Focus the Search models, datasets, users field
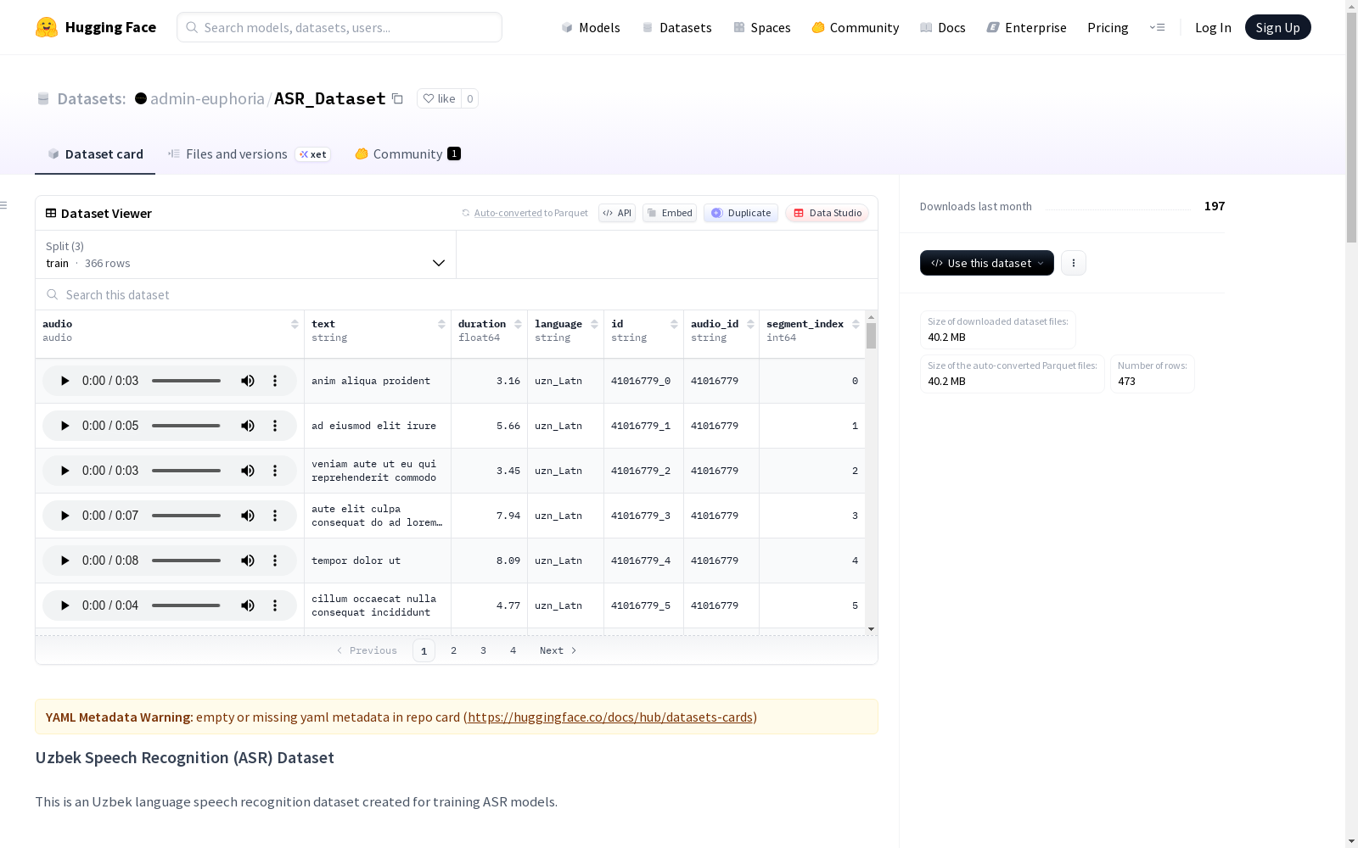 point(339,27)
